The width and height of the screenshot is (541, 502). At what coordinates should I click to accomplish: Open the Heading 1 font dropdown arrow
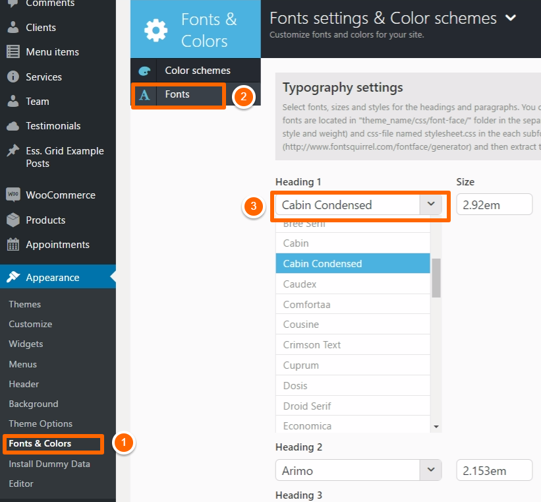(430, 204)
